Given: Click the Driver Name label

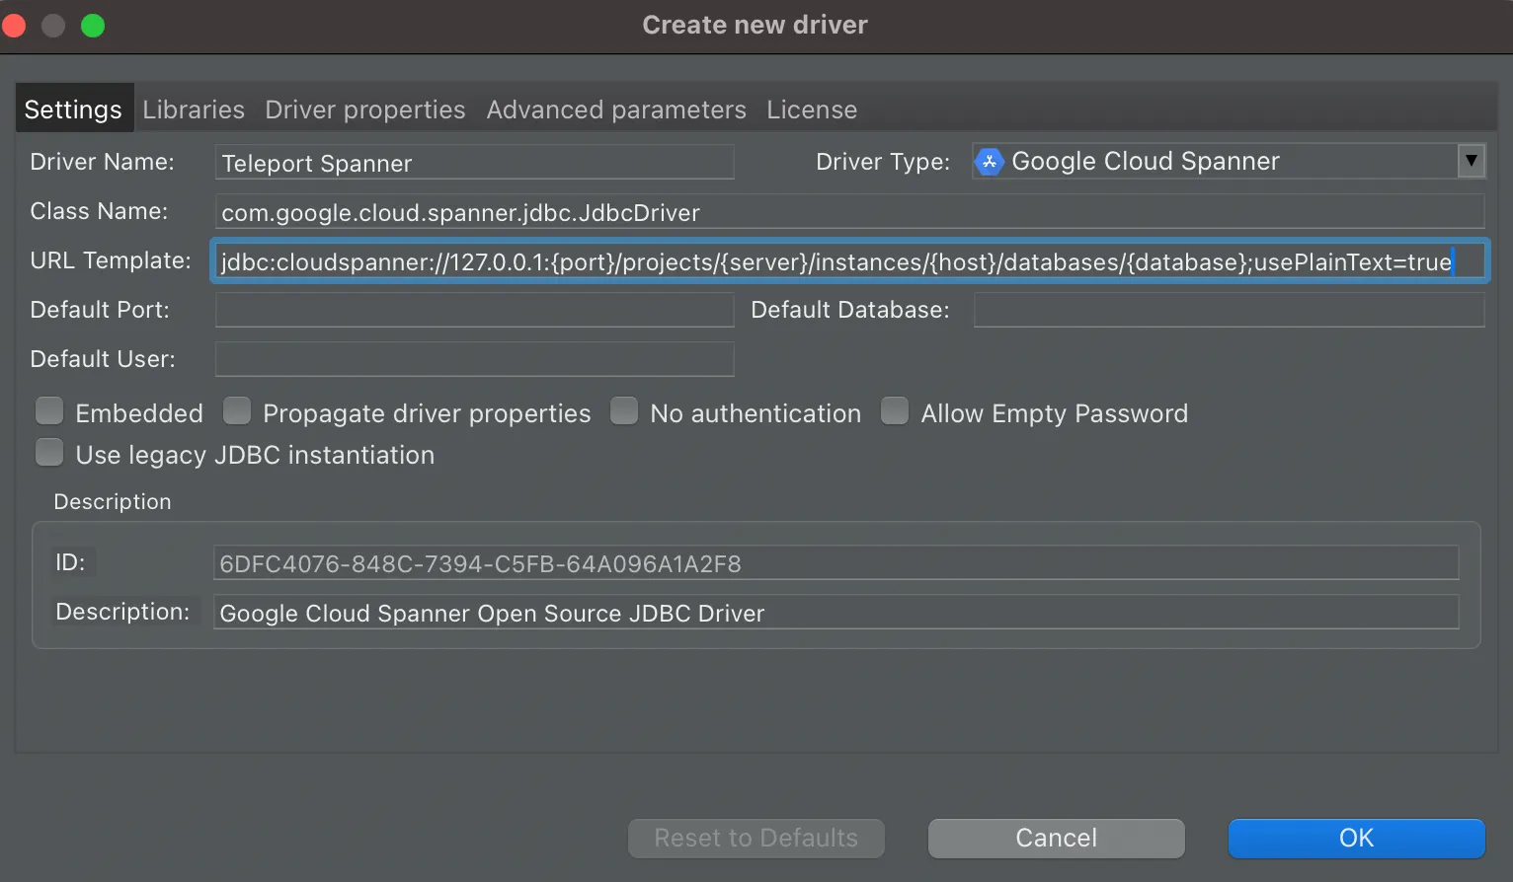Looking at the screenshot, I should [x=102, y=162].
